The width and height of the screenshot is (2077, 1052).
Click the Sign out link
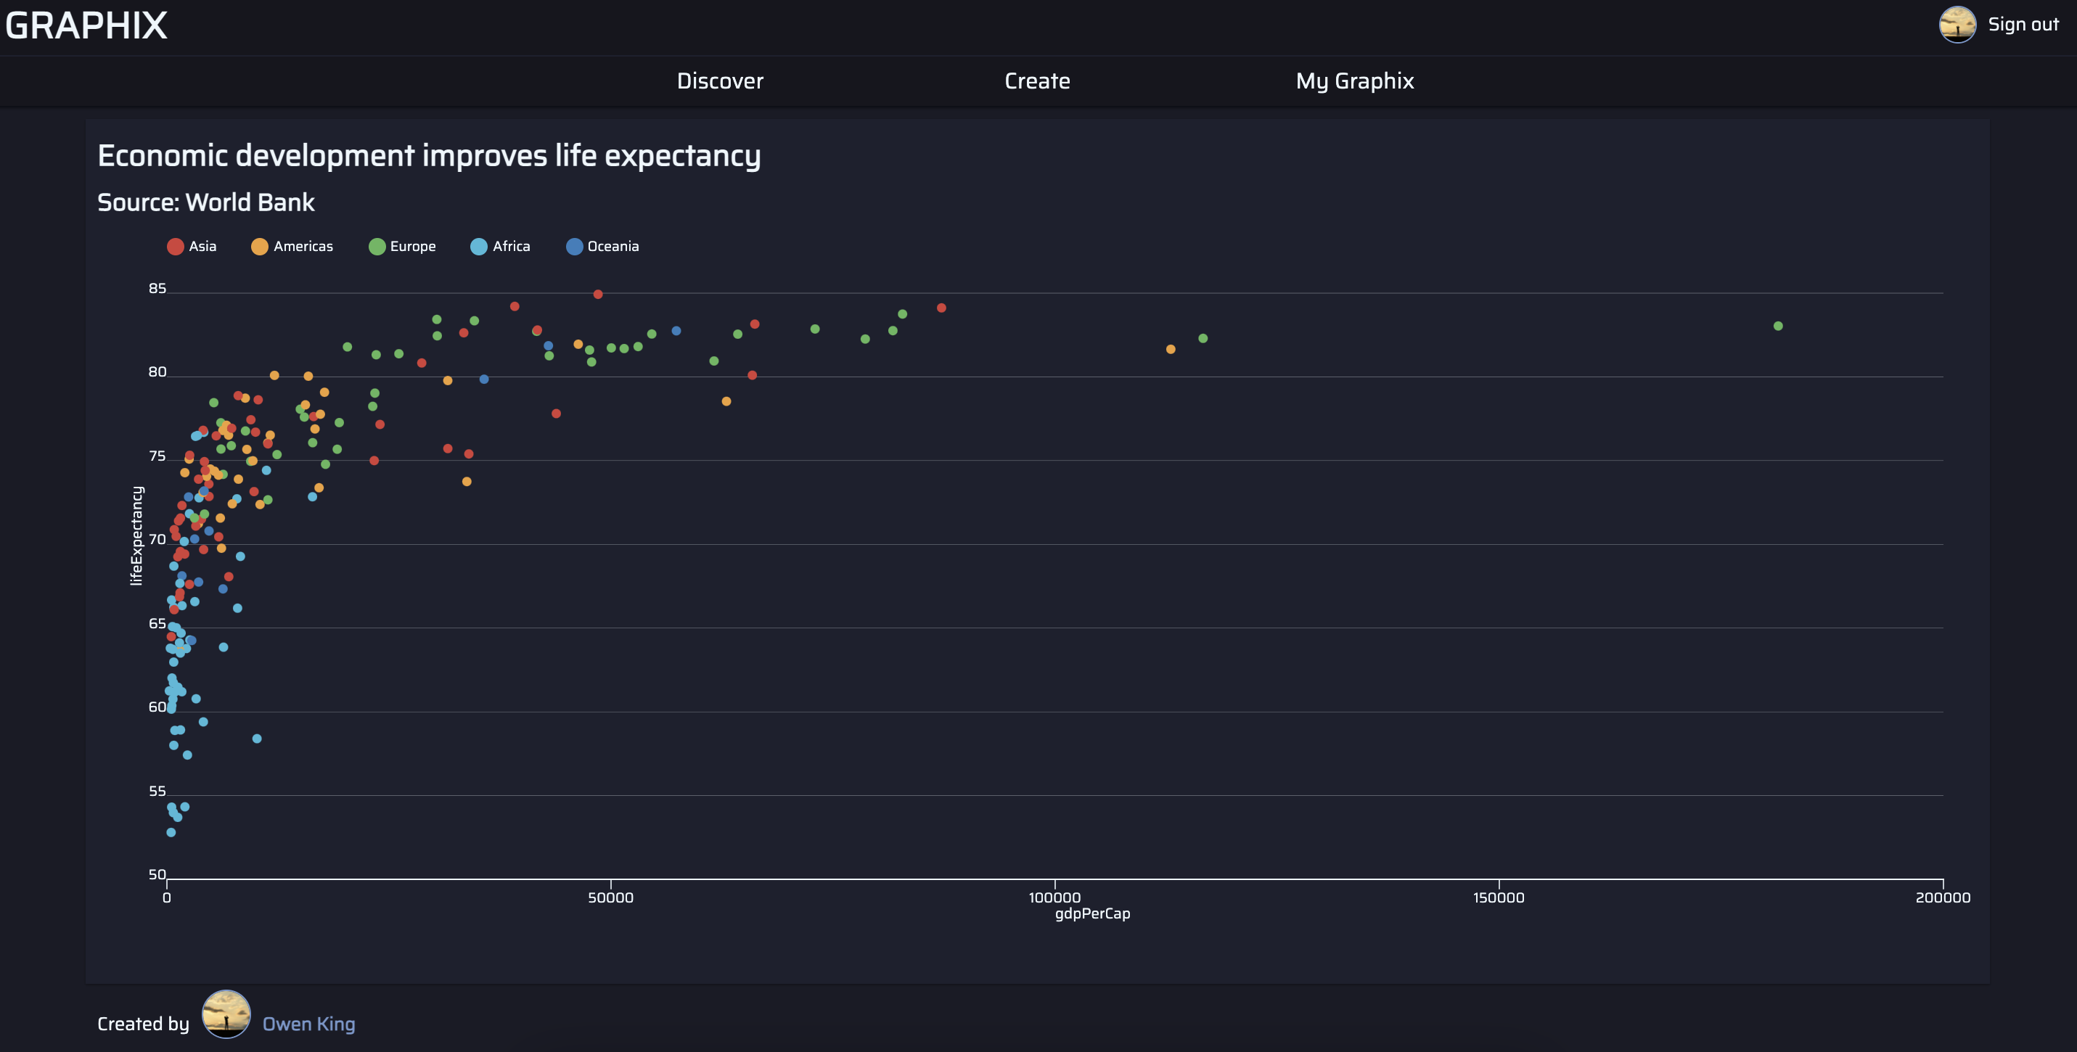(2023, 24)
